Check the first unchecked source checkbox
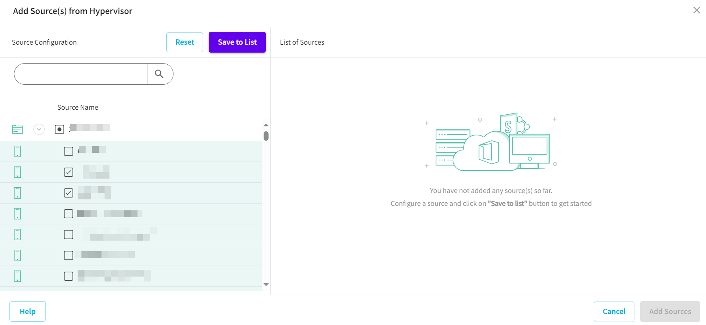Image resolution: width=706 pixels, height=325 pixels. click(x=69, y=151)
